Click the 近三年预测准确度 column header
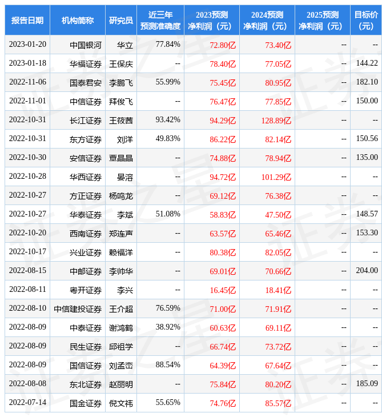This screenshot has width=382, height=417. click(160, 20)
